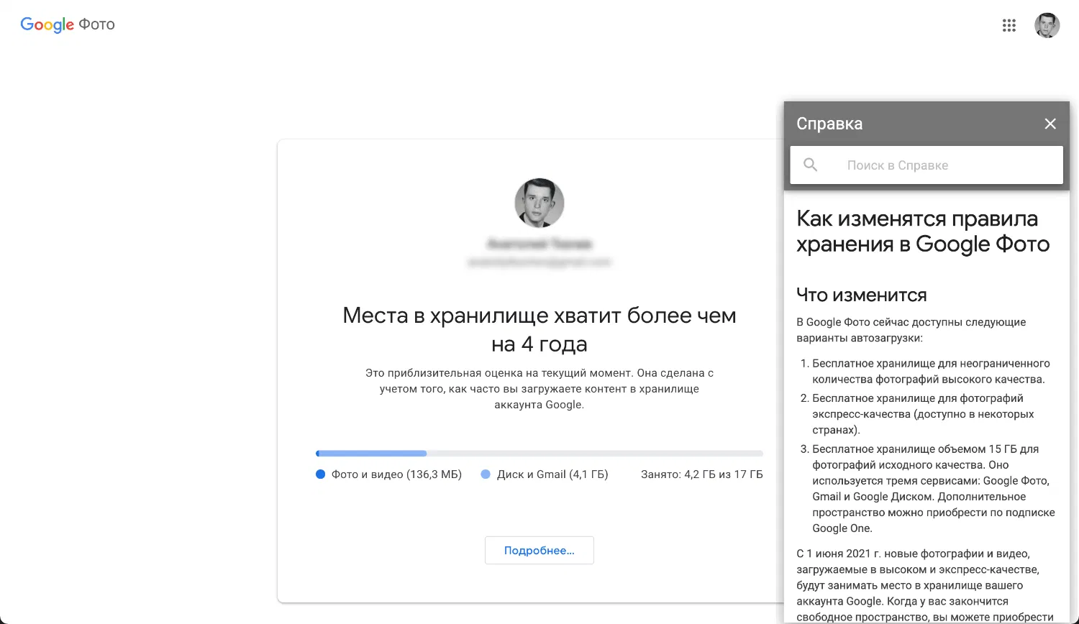The image size is (1079, 624).
Task: Click the Фото и видео dark blue legend dot
Action: pyautogui.click(x=321, y=474)
